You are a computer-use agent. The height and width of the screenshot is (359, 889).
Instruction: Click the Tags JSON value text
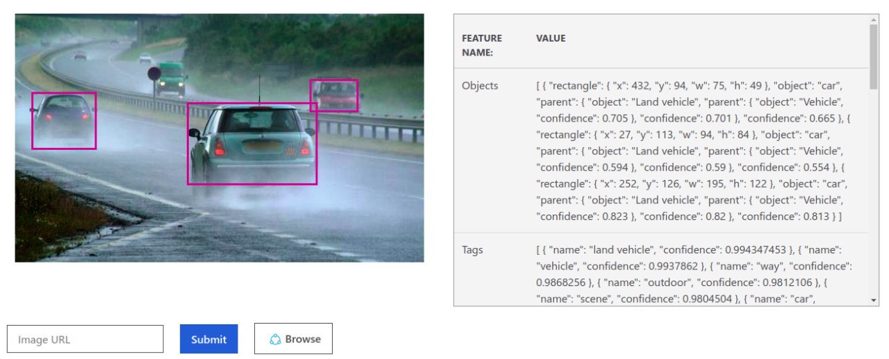point(695,274)
